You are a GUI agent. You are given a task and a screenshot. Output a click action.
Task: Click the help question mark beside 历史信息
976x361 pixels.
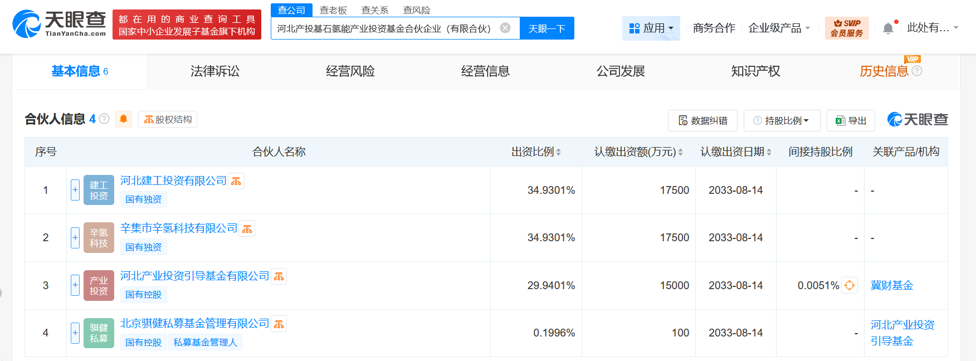coord(917,71)
